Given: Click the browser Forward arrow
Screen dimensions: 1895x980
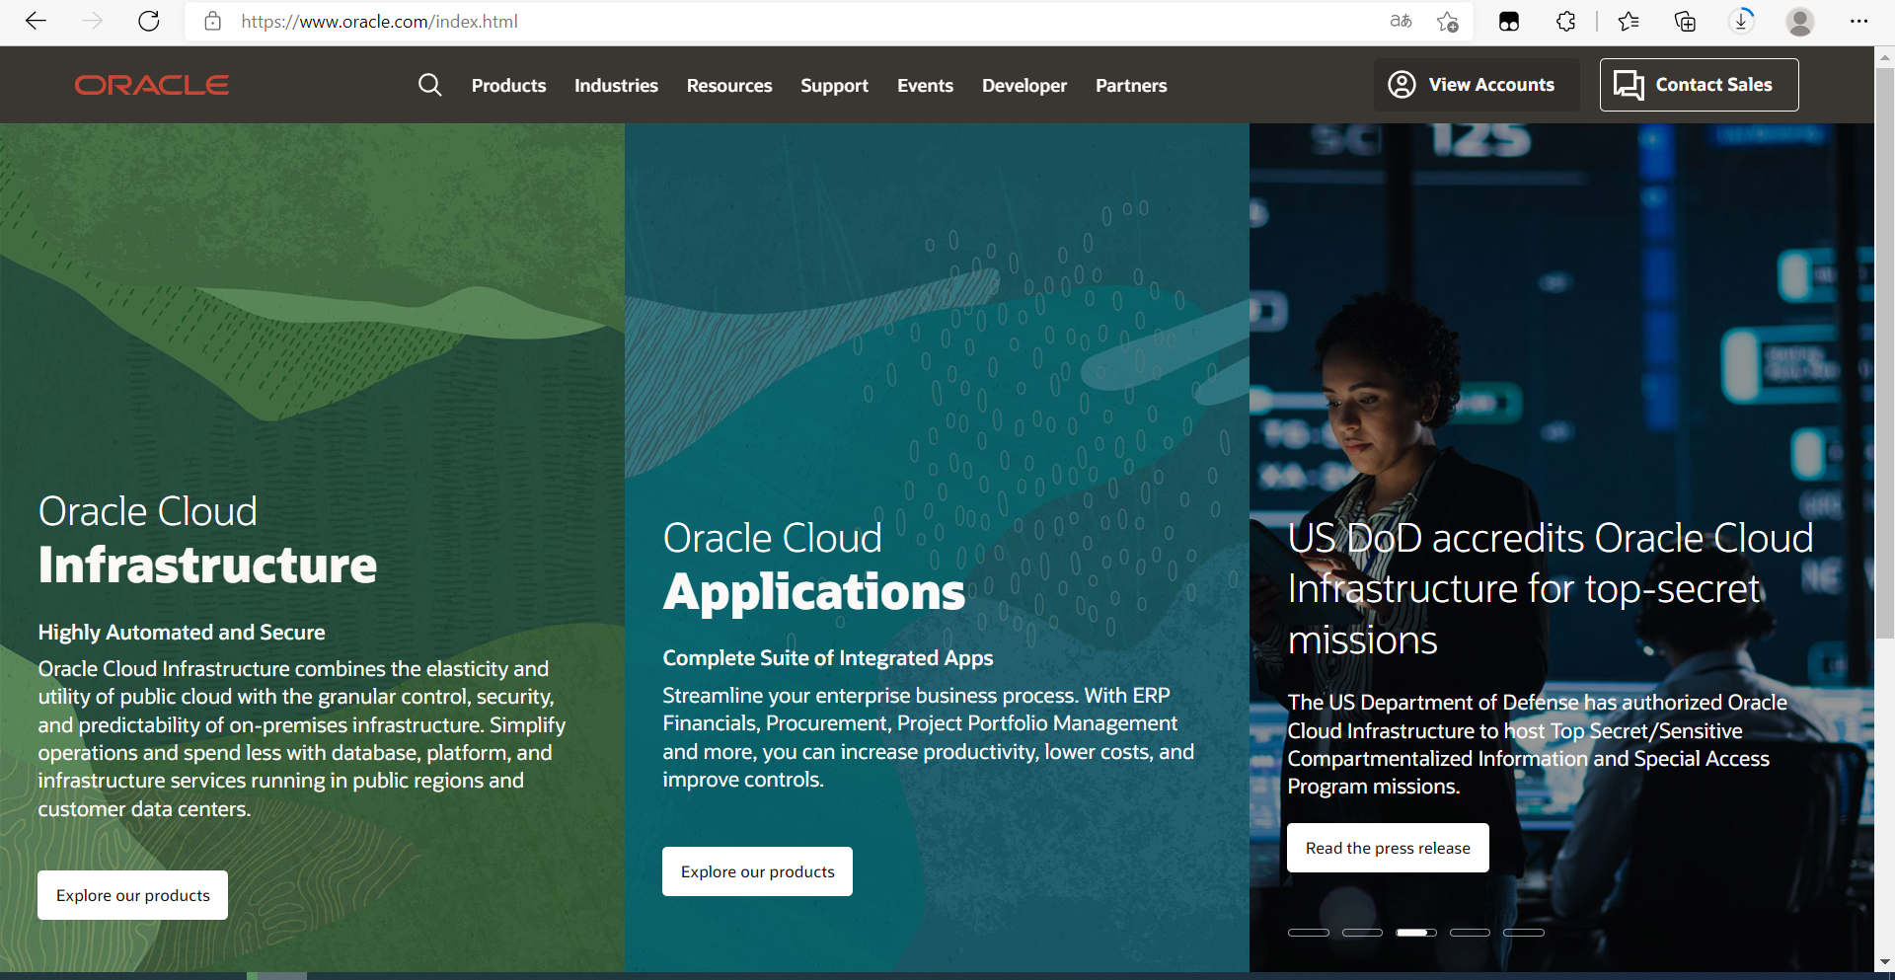Looking at the screenshot, I should [x=92, y=21].
